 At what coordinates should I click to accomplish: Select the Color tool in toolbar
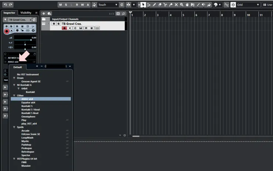coord(209,5)
